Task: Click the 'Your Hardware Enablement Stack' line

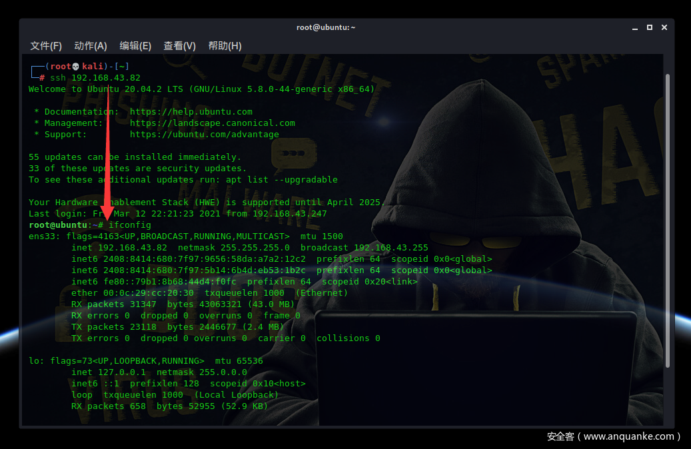Action: pyautogui.click(x=207, y=203)
